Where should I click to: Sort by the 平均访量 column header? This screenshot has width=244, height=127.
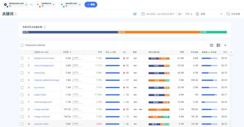[x=195, y=52]
